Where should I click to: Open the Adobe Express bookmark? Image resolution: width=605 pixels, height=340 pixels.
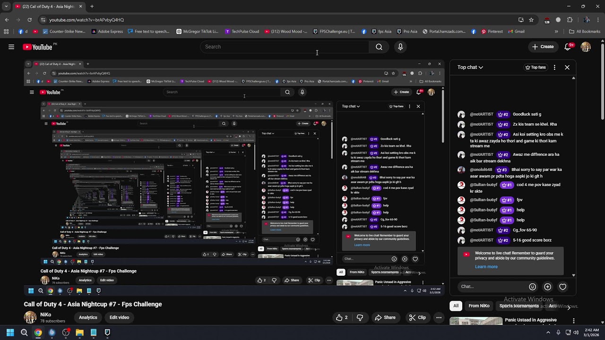pos(107,32)
